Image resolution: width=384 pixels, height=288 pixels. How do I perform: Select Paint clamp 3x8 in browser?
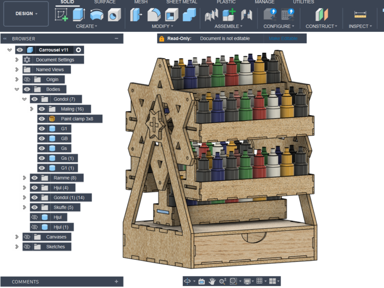pos(77,119)
